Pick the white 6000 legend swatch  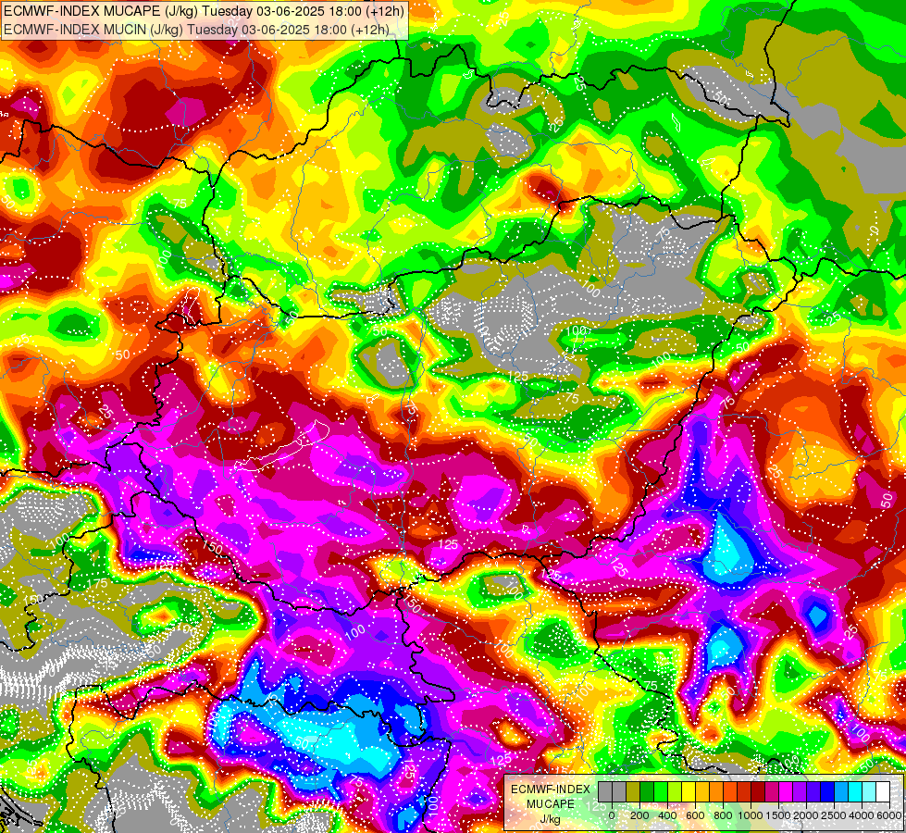coord(884,791)
